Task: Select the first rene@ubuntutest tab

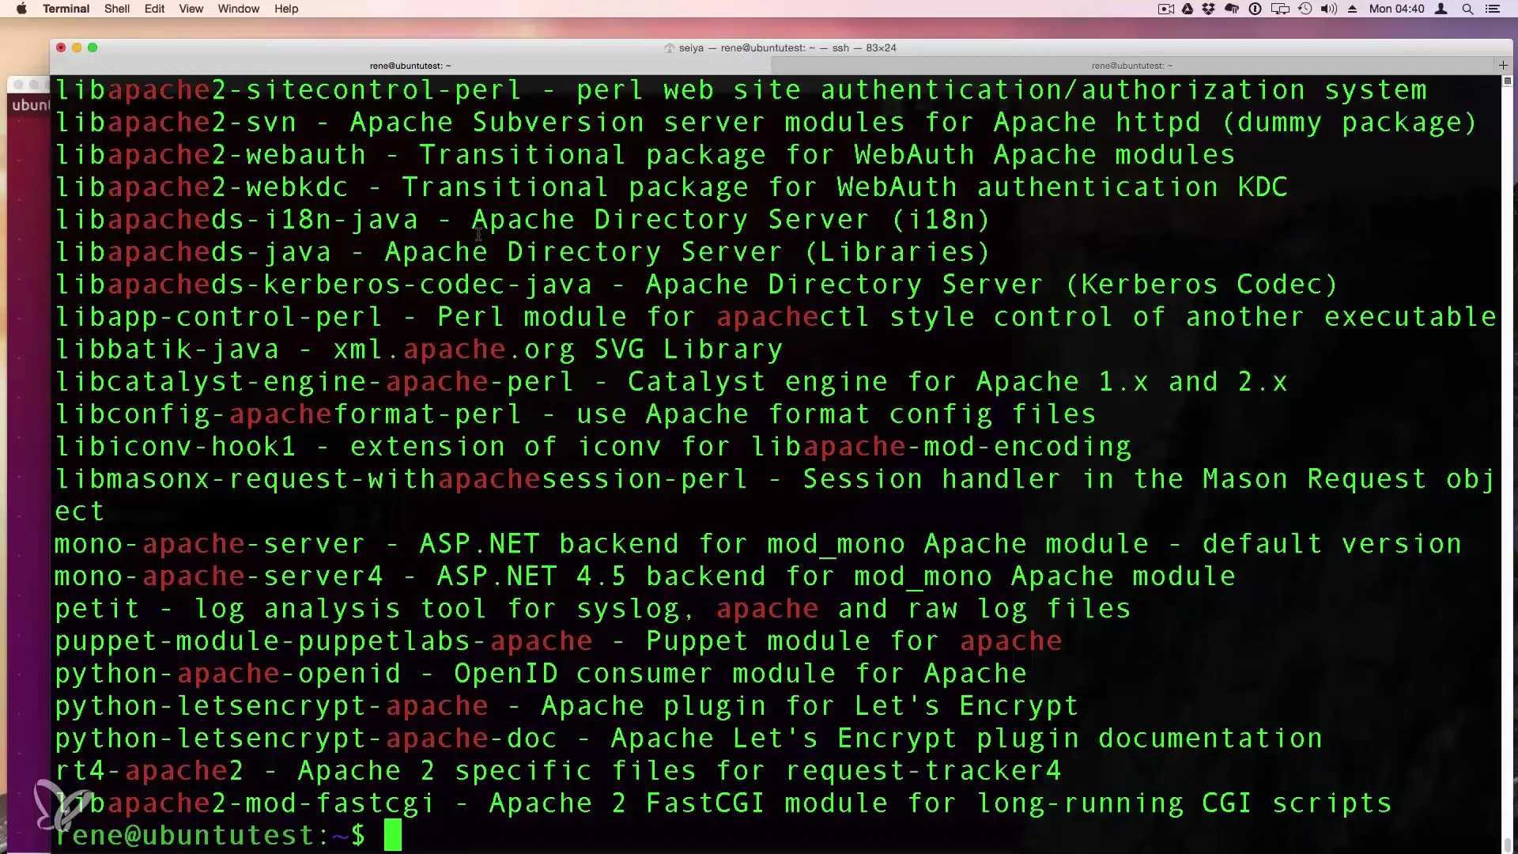Action: click(x=410, y=66)
